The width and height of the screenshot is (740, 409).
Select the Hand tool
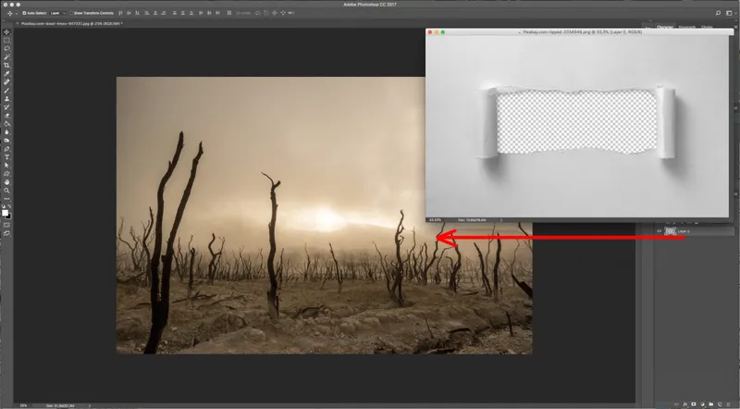pos(6,182)
